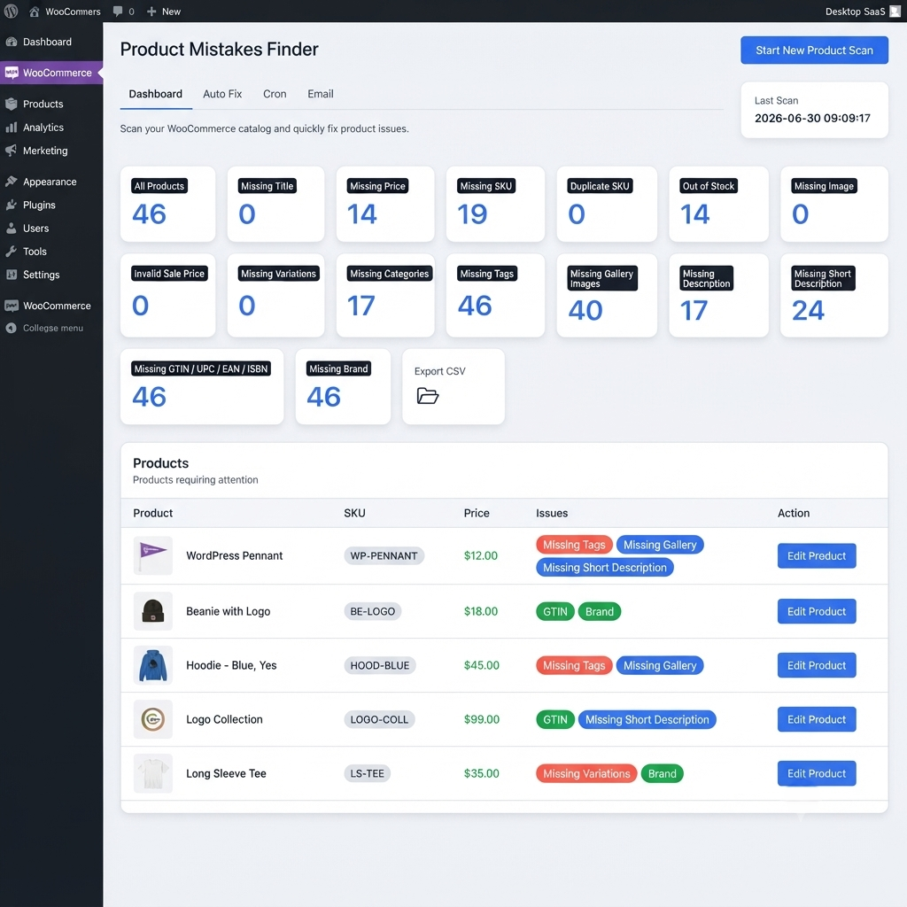Click the Appearance brush icon
Screen dimensions: 907x907
[11, 181]
